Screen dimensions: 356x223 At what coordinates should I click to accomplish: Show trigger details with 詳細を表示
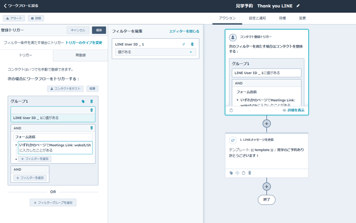pyautogui.click(x=294, y=110)
